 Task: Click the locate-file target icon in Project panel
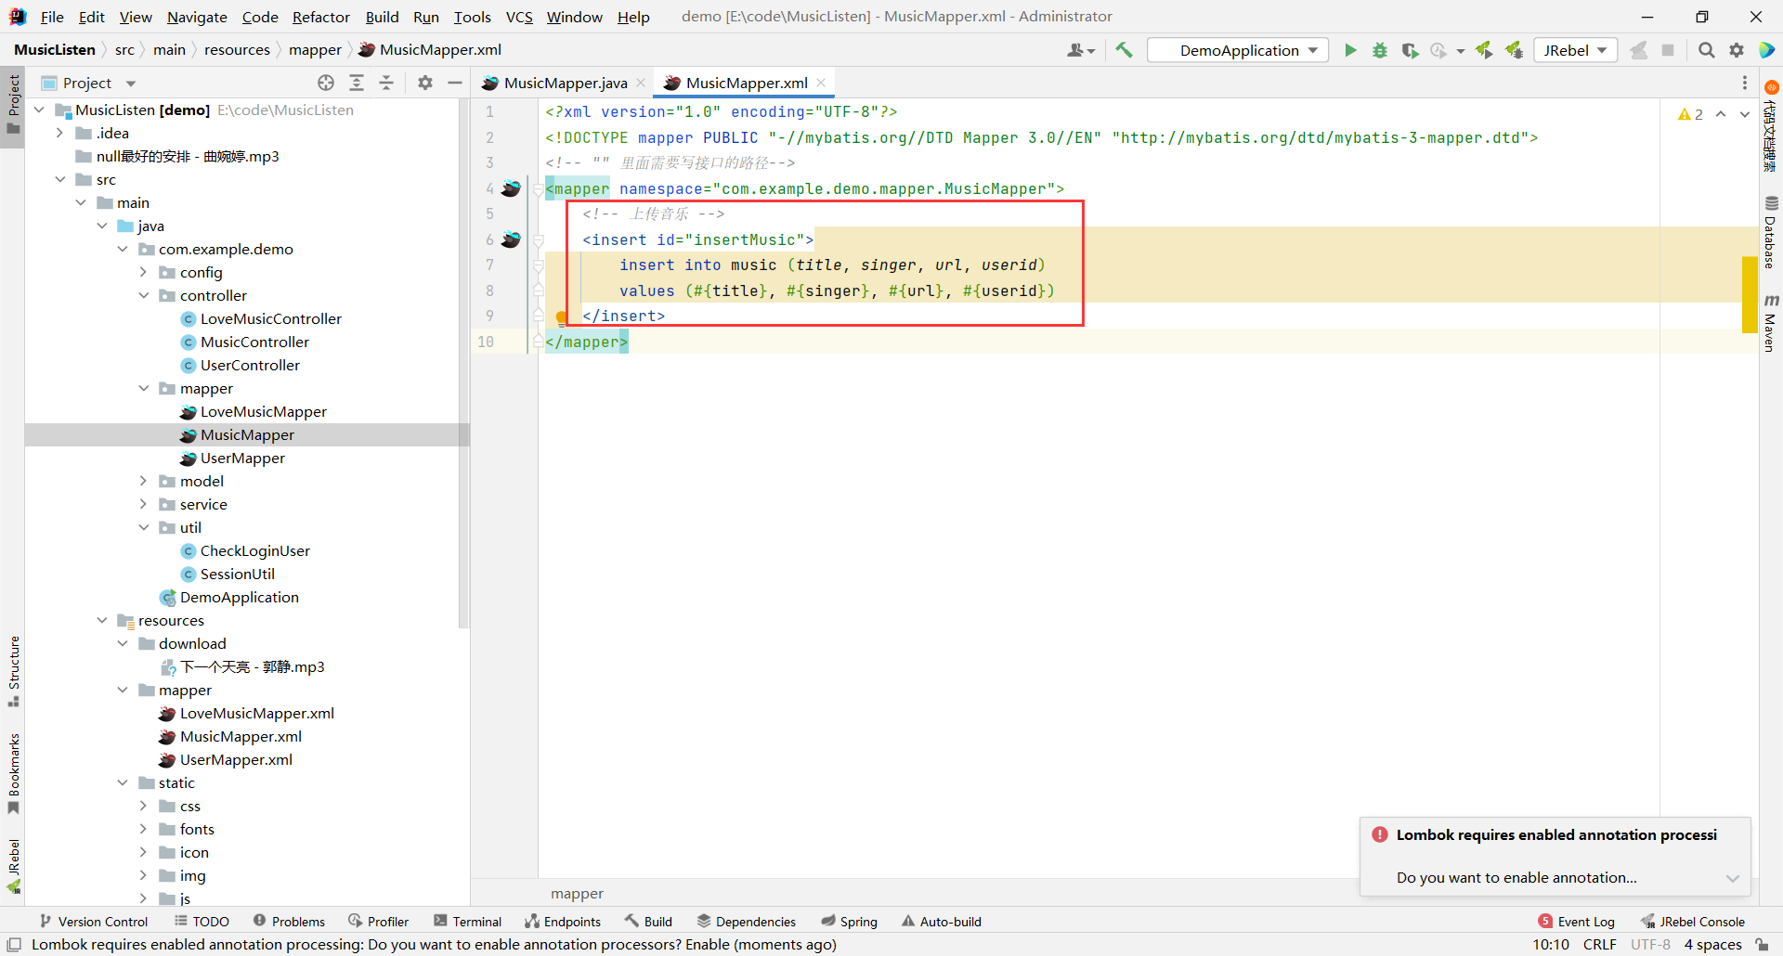tap(326, 83)
